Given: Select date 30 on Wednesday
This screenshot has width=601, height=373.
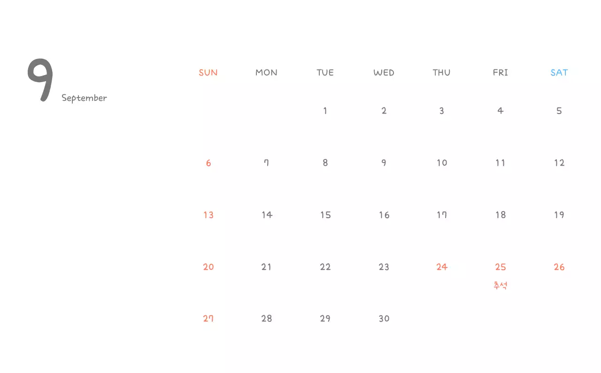Looking at the screenshot, I should click(x=384, y=319).
